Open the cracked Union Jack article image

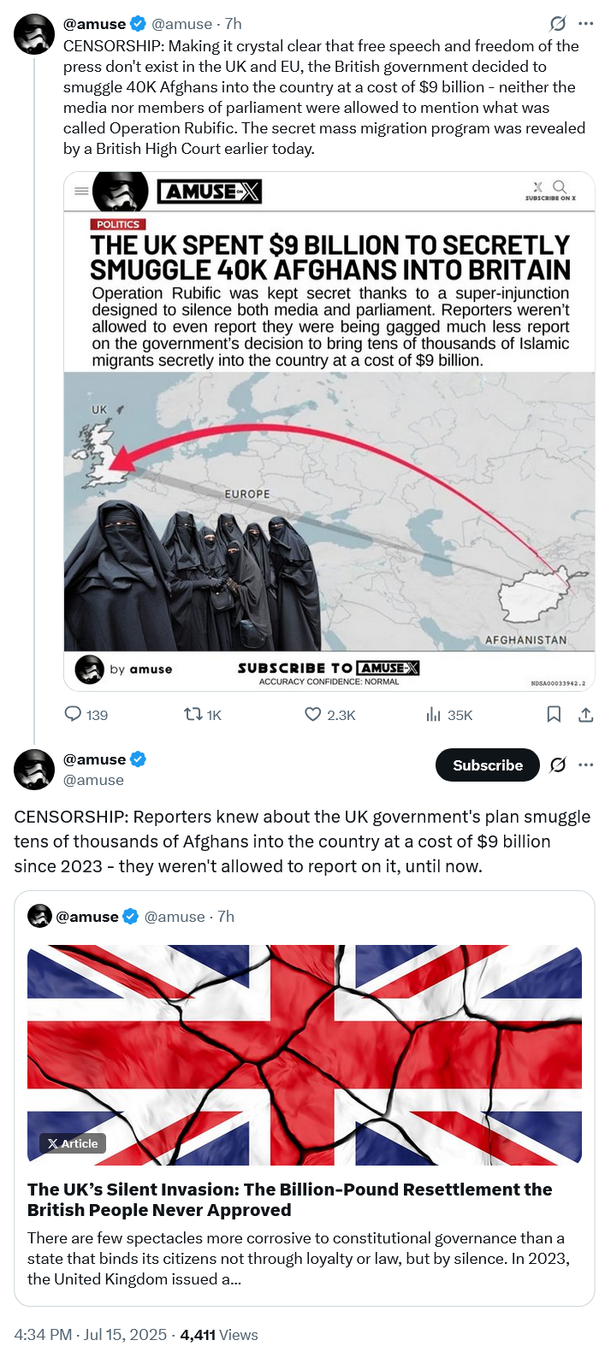[x=305, y=1054]
